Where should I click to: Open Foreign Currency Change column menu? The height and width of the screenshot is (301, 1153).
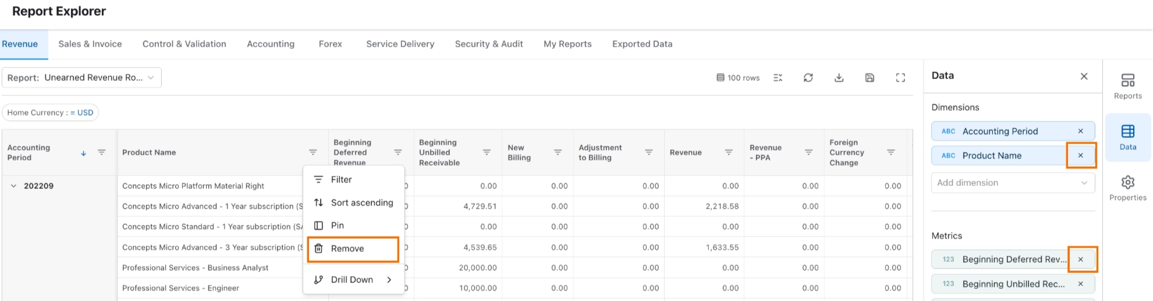(x=891, y=152)
